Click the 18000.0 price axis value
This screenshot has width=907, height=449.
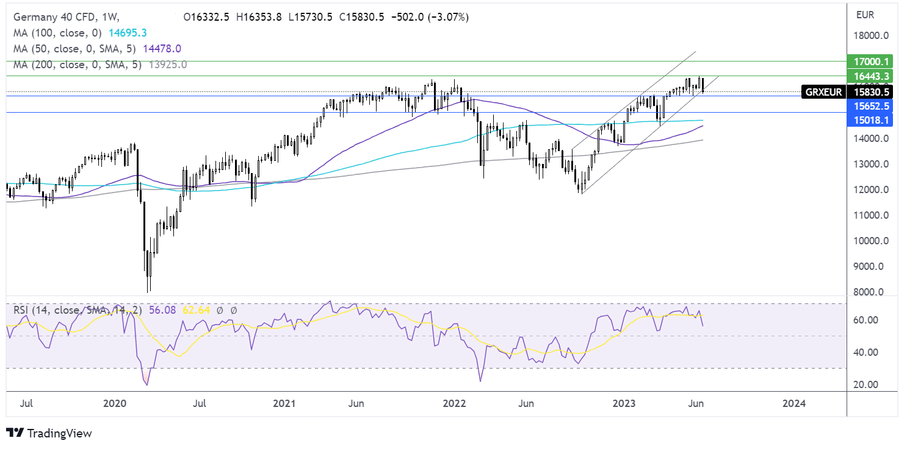871,36
